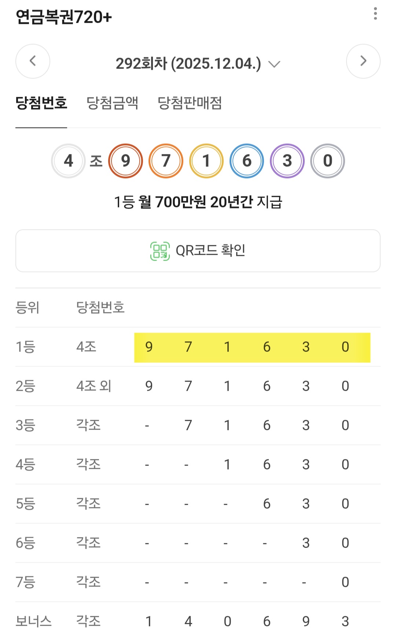Switch to the 당첨금액 tab

tap(112, 103)
